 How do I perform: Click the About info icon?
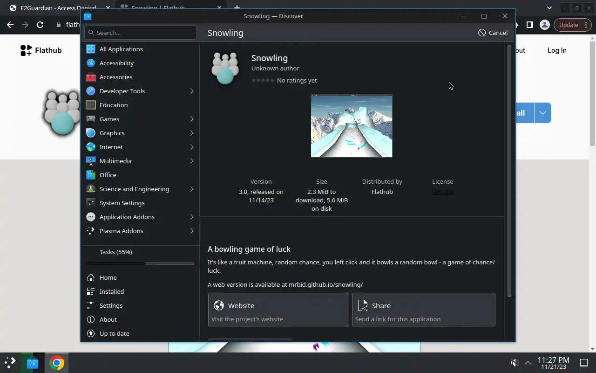[91, 319]
